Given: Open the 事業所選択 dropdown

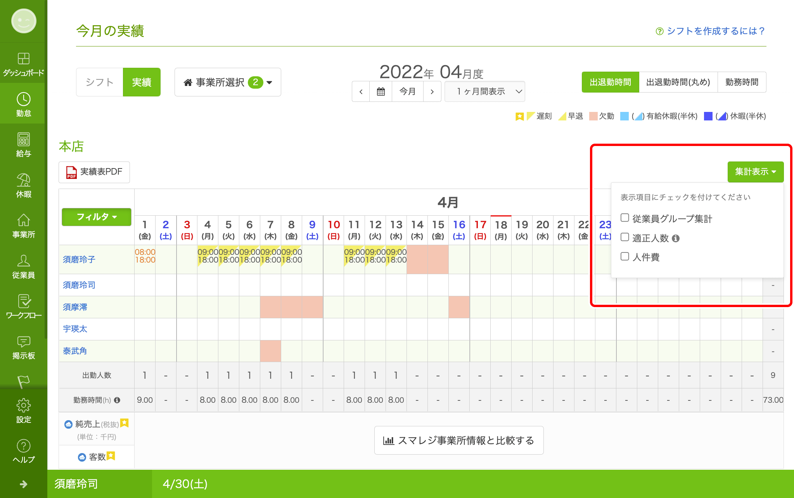Looking at the screenshot, I should point(228,82).
